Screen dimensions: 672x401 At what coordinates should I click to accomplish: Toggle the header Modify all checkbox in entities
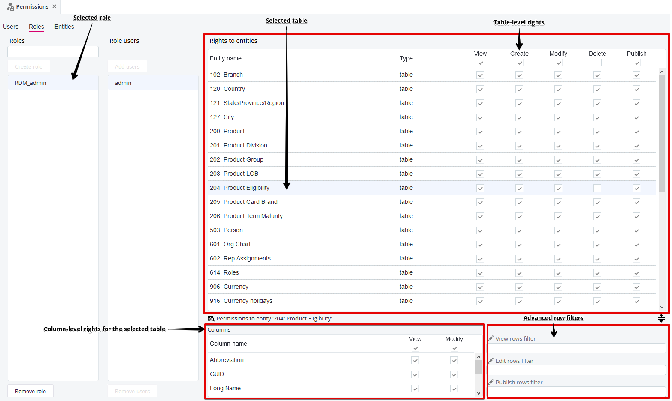click(559, 63)
